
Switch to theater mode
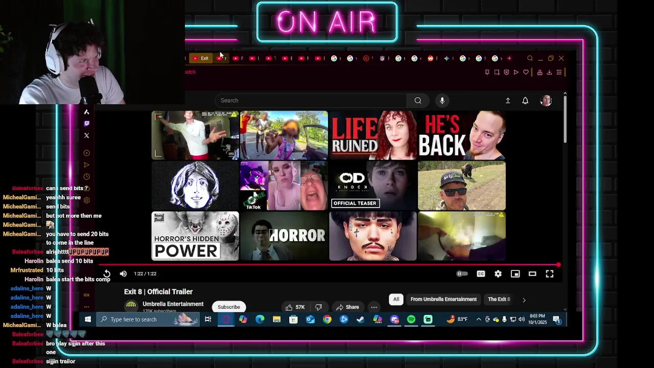532,274
